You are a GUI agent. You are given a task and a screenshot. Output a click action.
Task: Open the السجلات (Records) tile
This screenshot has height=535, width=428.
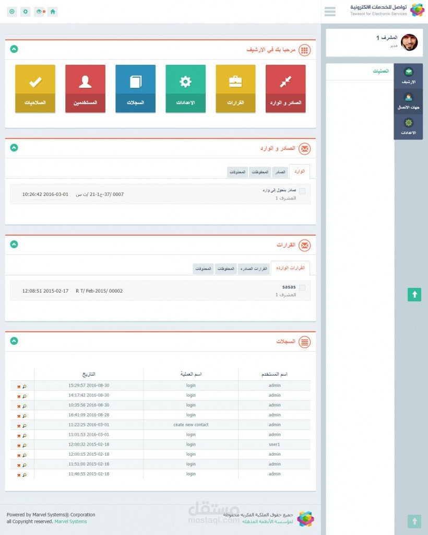coord(135,87)
